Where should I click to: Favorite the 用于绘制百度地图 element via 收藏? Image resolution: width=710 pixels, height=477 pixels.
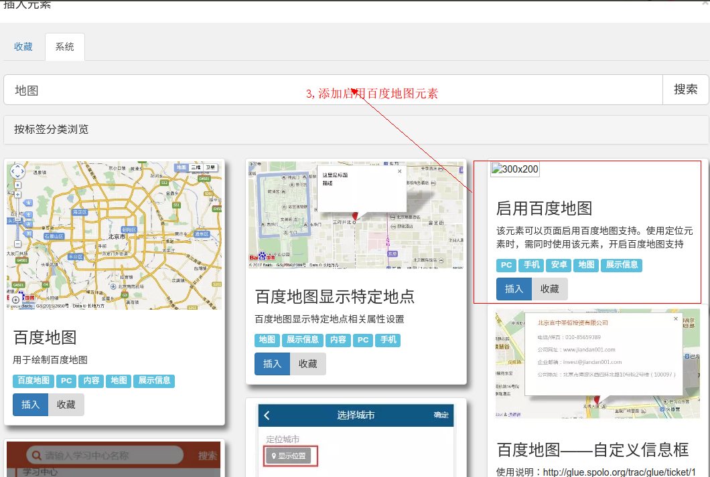(x=66, y=405)
